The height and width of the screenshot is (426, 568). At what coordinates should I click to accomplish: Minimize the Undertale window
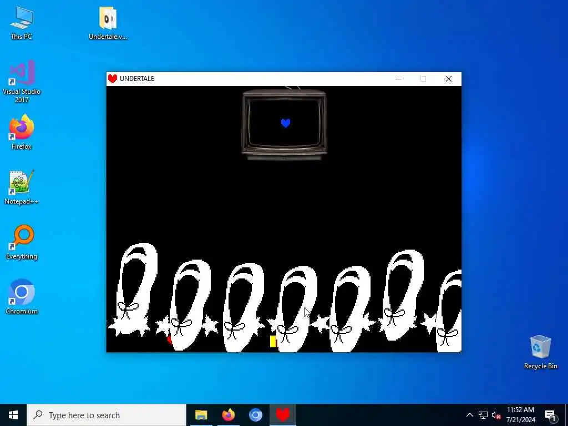coord(398,79)
